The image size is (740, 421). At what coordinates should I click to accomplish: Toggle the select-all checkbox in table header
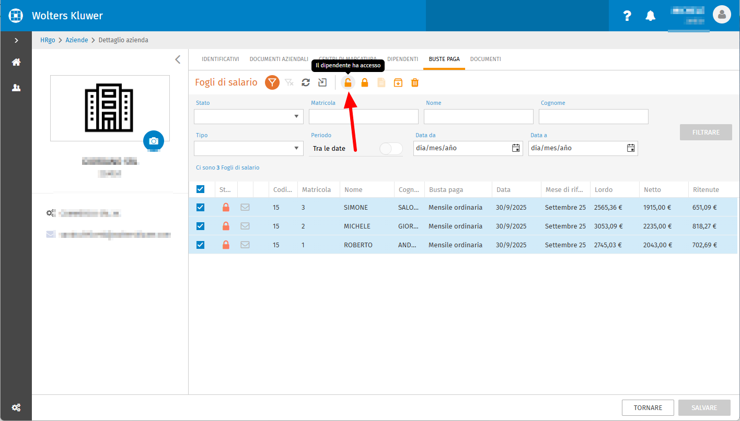[x=201, y=189]
